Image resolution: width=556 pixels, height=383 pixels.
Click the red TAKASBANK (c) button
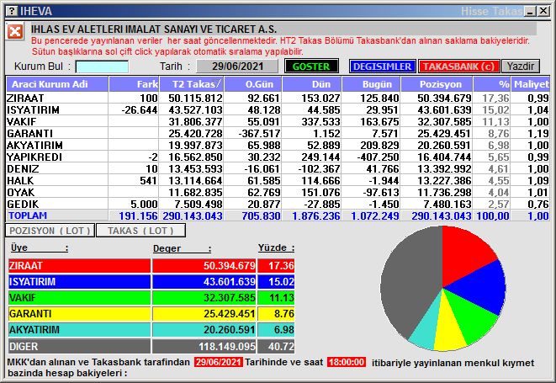(458, 66)
